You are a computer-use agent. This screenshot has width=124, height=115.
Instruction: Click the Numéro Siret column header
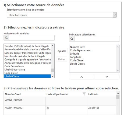[x=13, y=94]
